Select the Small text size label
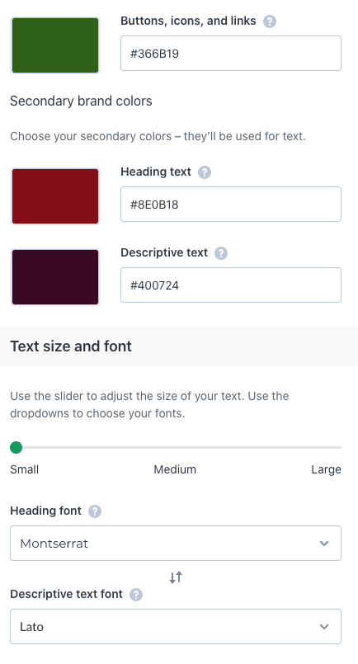Viewport: 358px width, 664px height. tap(25, 469)
